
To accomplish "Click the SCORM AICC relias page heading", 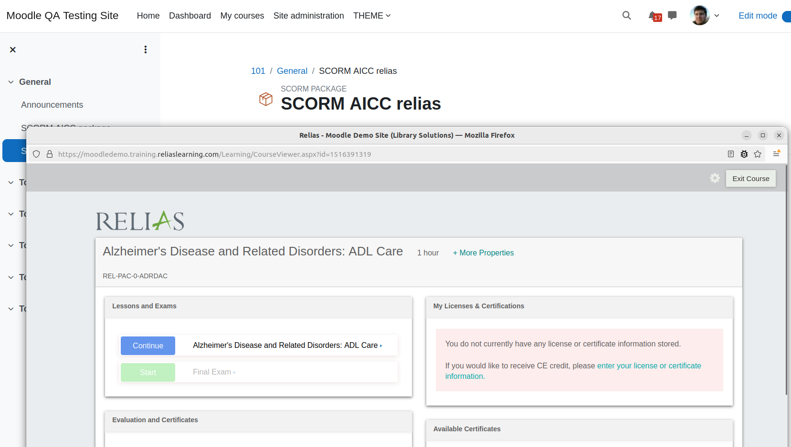I will [x=361, y=103].
